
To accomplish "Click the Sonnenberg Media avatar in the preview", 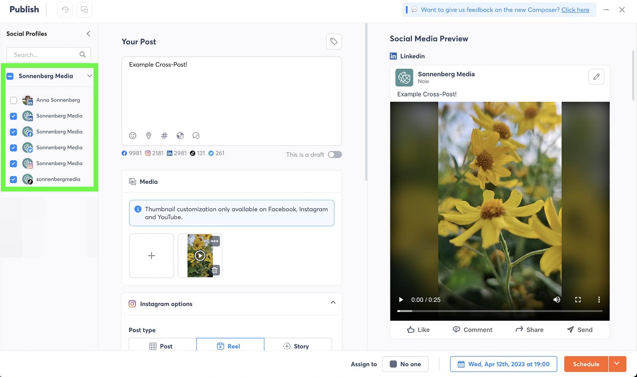I will click(x=404, y=77).
